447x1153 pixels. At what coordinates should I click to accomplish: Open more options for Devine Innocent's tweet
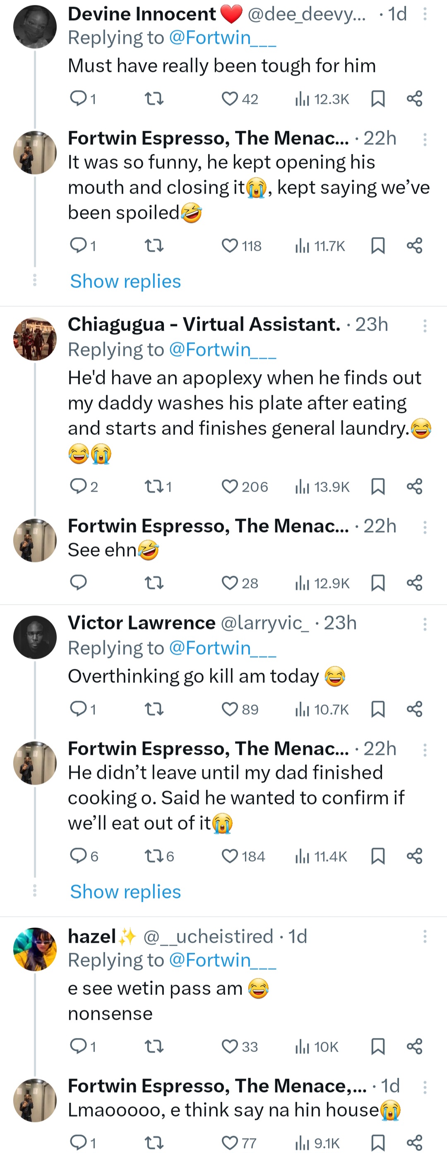[x=425, y=14]
